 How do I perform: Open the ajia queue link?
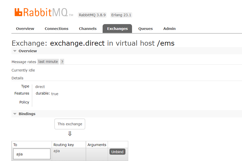point(20,154)
